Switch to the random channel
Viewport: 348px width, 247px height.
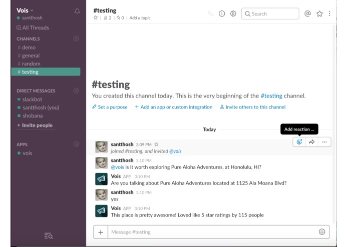click(46, 64)
